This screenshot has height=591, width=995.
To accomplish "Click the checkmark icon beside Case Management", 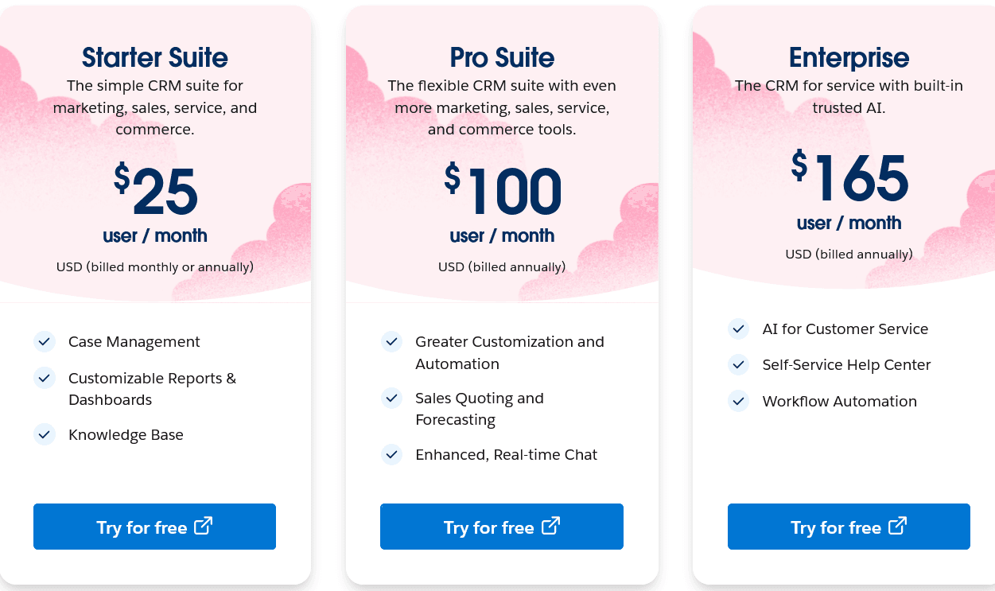I will [x=44, y=342].
